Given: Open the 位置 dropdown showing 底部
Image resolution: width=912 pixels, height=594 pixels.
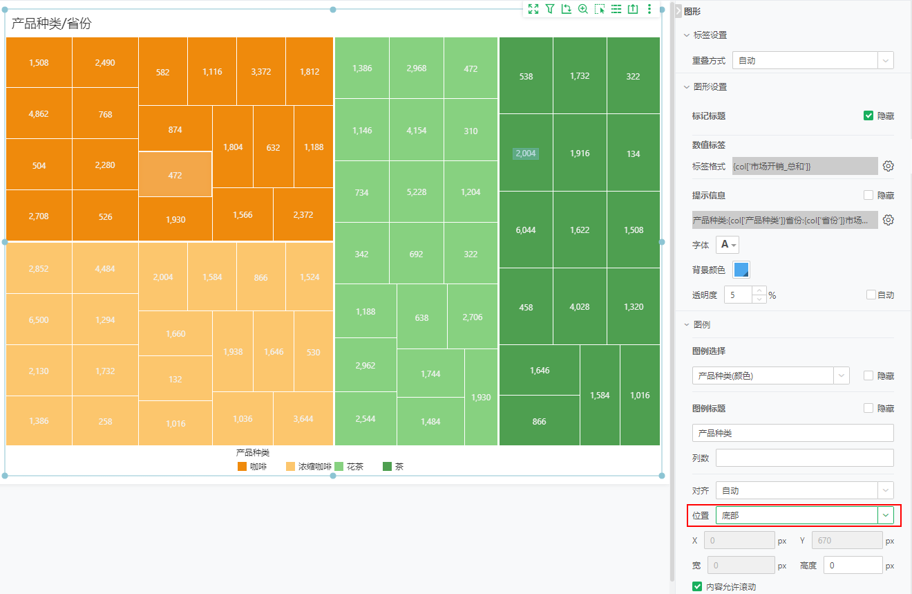Looking at the screenshot, I should [885, 515].
